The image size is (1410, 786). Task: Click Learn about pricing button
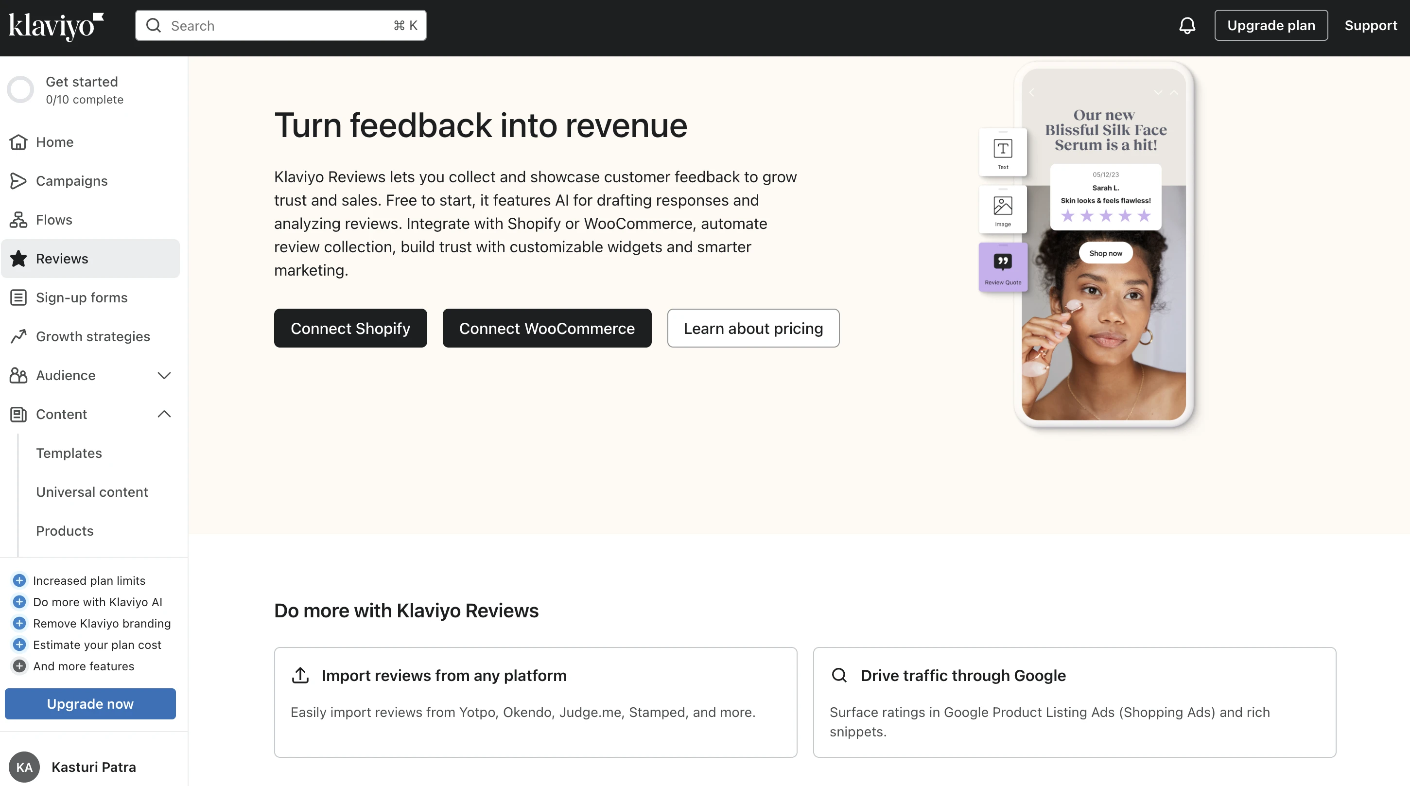click(x=752, y=328)
